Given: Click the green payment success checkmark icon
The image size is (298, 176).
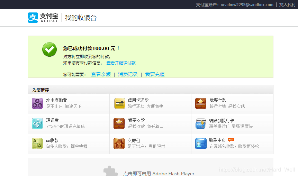Looking at the screenshot, I should click(49, 49).
